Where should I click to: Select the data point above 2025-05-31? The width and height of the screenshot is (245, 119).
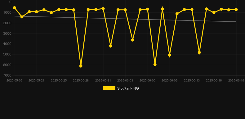coord(103,9)
